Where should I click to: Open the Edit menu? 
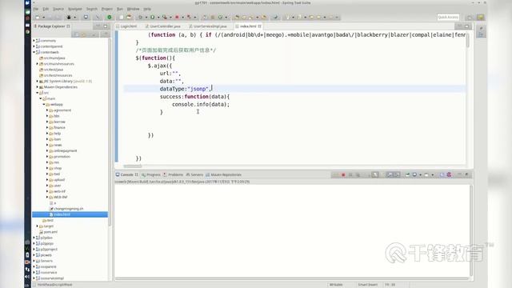46,9
